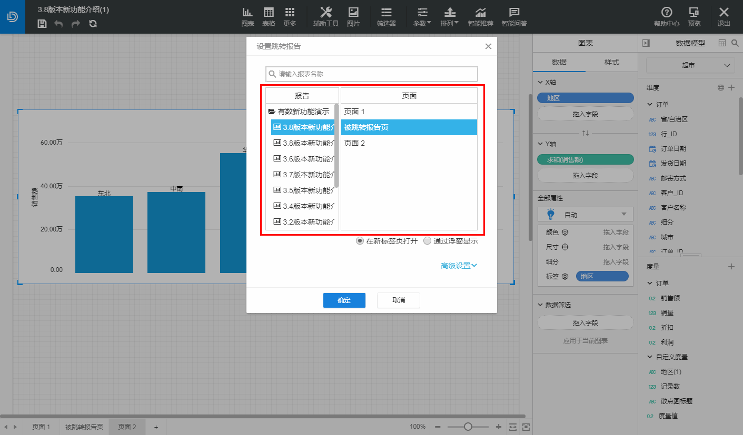Click the 确定 confirm button
743x435 pixels.
click(344, 300)
